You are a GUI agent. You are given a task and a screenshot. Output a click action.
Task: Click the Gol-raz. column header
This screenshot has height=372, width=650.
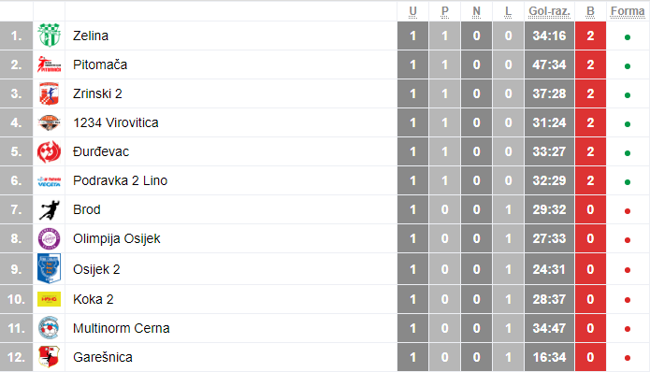tap(549, 11)
